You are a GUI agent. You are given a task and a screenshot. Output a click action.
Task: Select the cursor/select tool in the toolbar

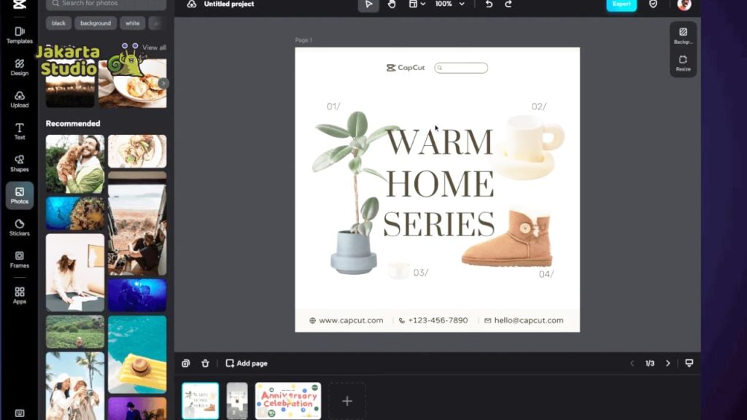(368, 4)
